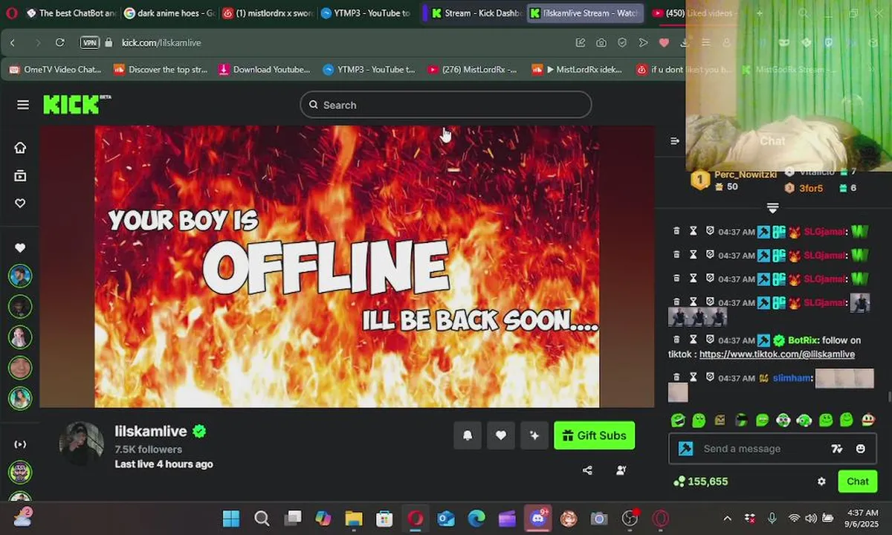Send message with the Chat button
The image size is (892, 535).
pyautogui.click(x=857, y=481)
